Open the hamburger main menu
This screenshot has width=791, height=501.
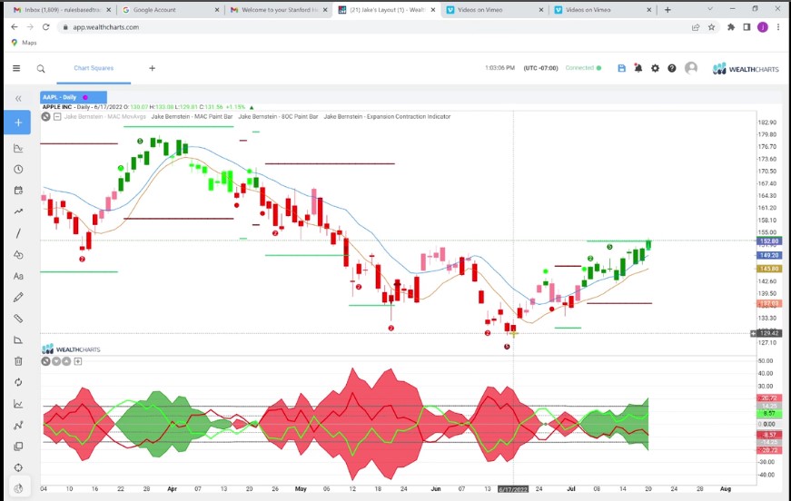16,68
